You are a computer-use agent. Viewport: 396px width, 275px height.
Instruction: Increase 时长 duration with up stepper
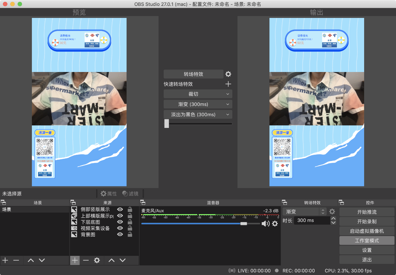coord(333,218)
